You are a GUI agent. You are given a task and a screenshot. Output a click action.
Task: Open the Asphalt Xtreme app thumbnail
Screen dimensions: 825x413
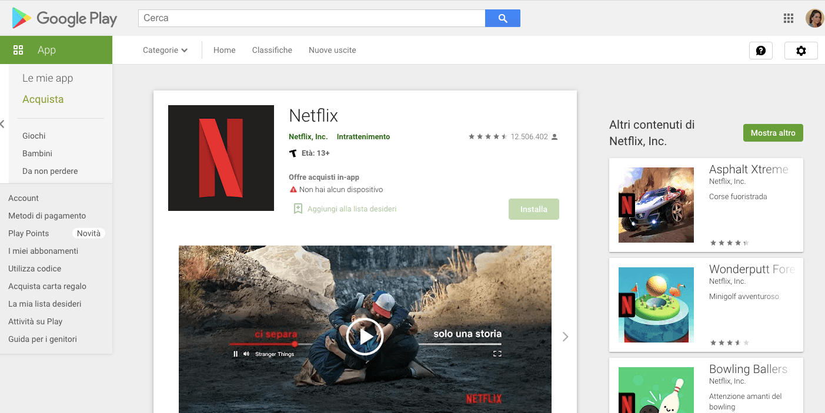click(x=656, y=205)
